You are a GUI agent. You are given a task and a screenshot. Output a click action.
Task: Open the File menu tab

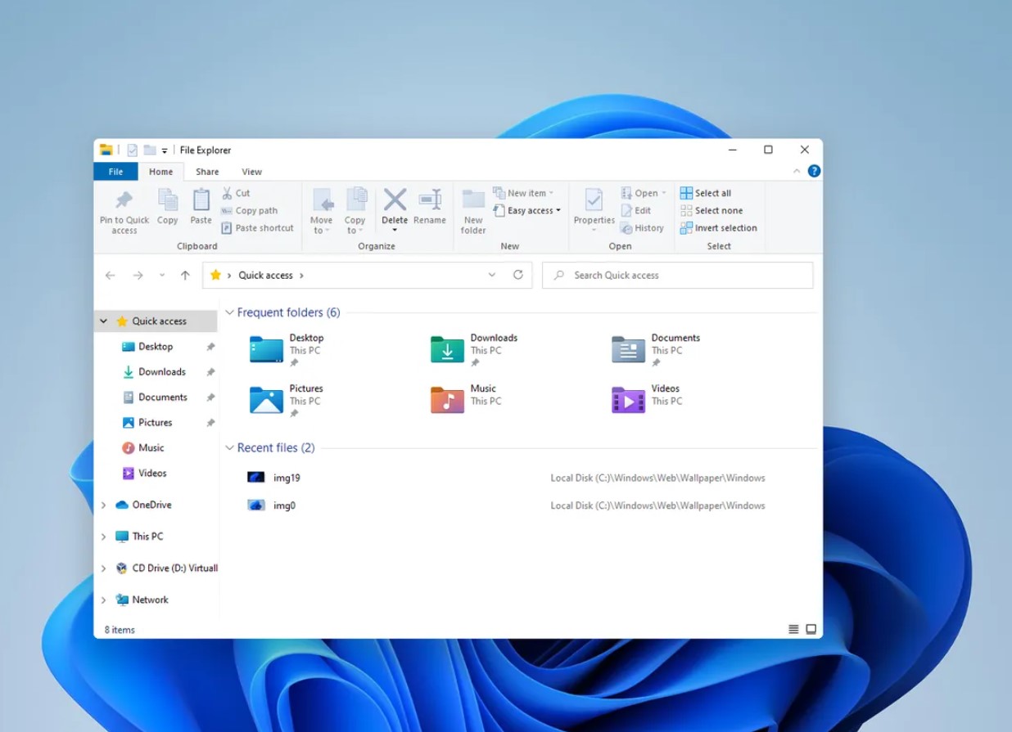115,172
